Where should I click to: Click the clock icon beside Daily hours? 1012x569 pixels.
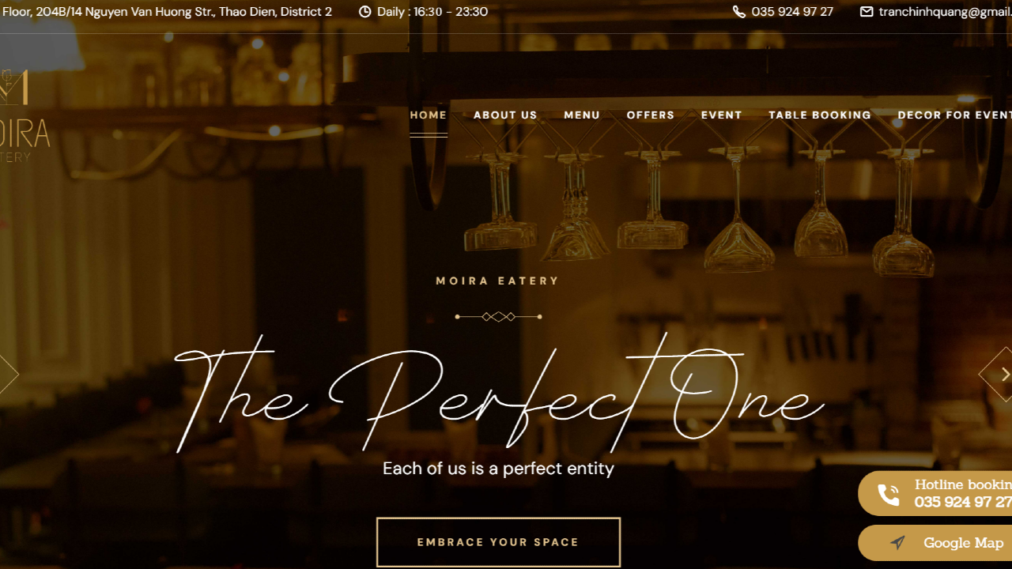point(364,12)
